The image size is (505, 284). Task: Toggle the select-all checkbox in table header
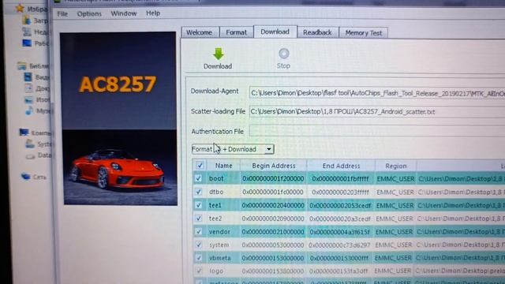point(200,166)
